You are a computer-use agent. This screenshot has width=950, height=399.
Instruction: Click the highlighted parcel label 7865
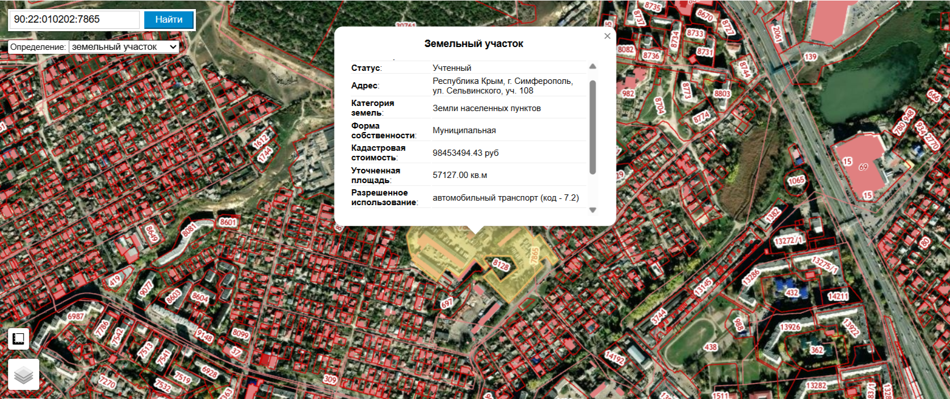pos(535,255)
